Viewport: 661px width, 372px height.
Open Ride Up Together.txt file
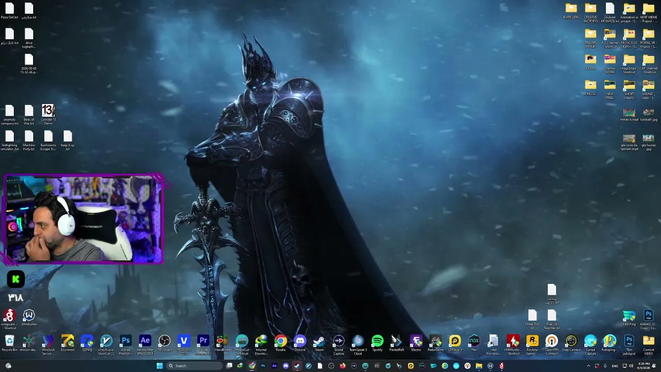[x=552, y=319]
